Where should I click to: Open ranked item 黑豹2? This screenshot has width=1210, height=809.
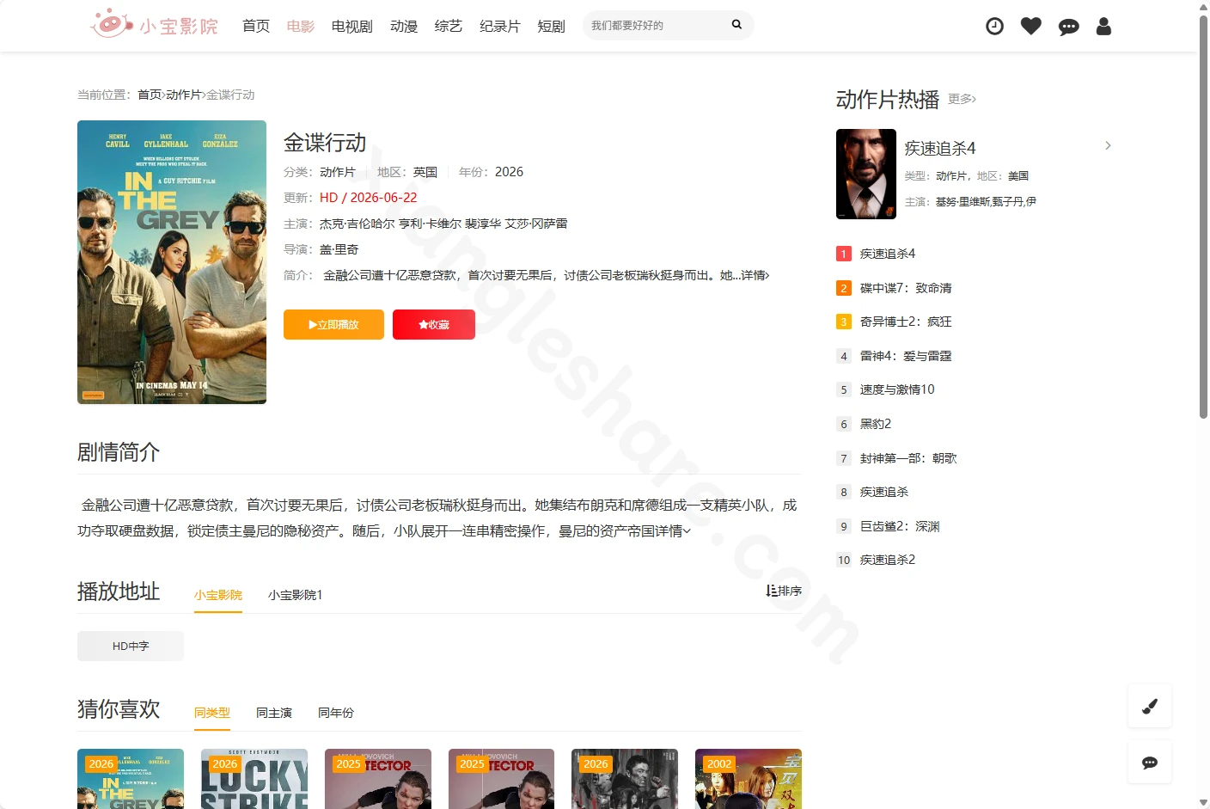click(x=876, y=424)
